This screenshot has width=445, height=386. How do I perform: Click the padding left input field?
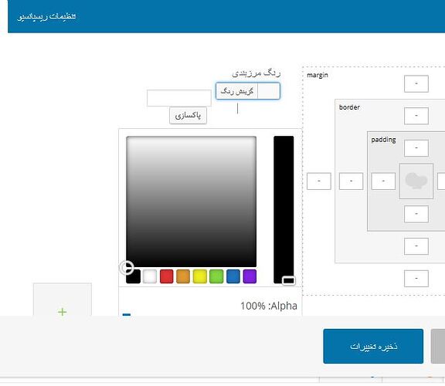click(x=383, y=181)
